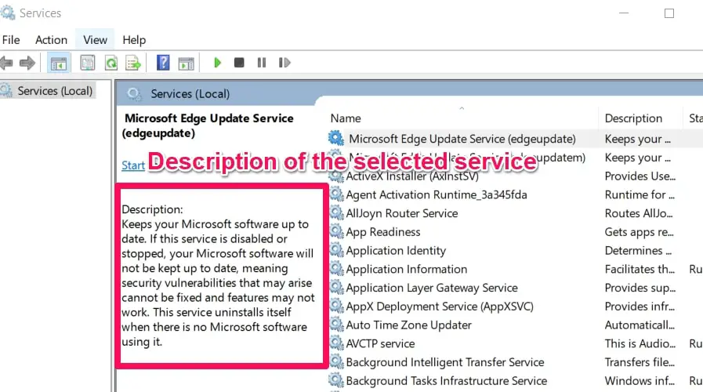Click gear icon beside Application Information

click(337, 268)
